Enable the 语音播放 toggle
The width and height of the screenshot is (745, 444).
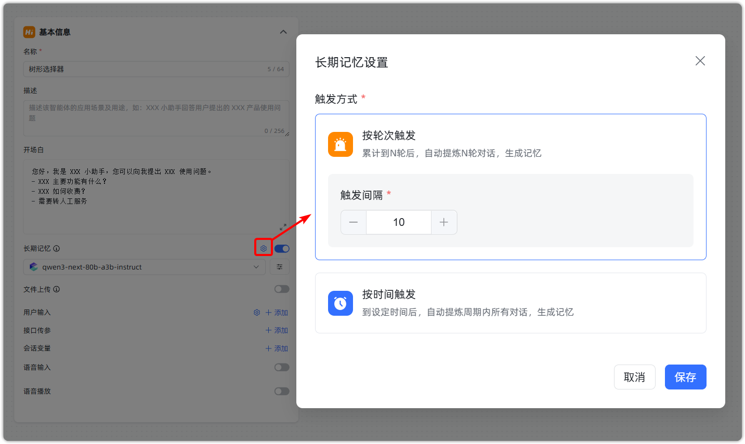(282, 391)
